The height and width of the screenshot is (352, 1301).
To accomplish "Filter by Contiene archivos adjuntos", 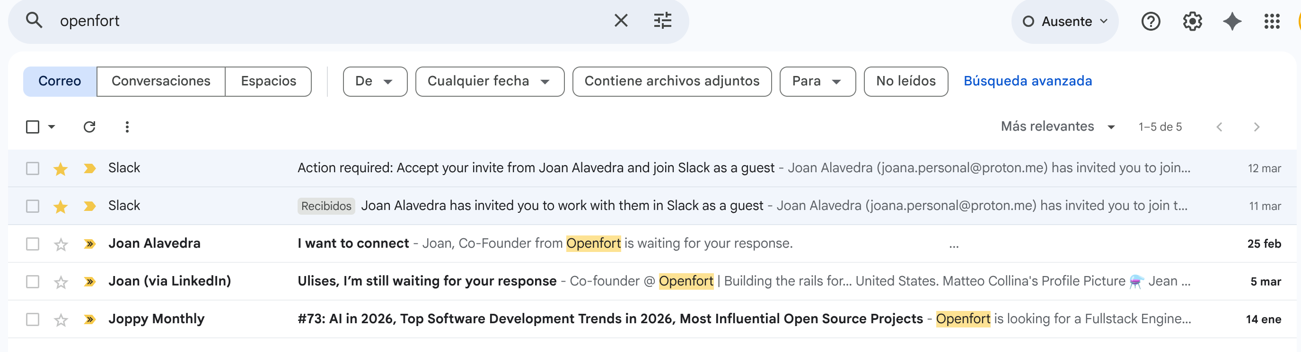I will coord(671,81).
